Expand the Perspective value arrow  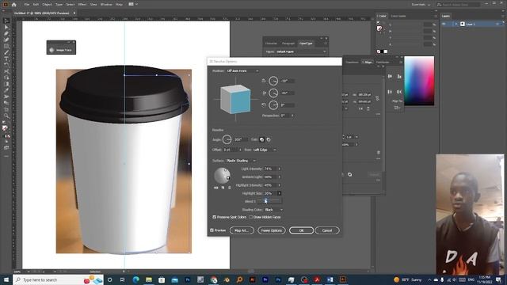coord(292,116)
